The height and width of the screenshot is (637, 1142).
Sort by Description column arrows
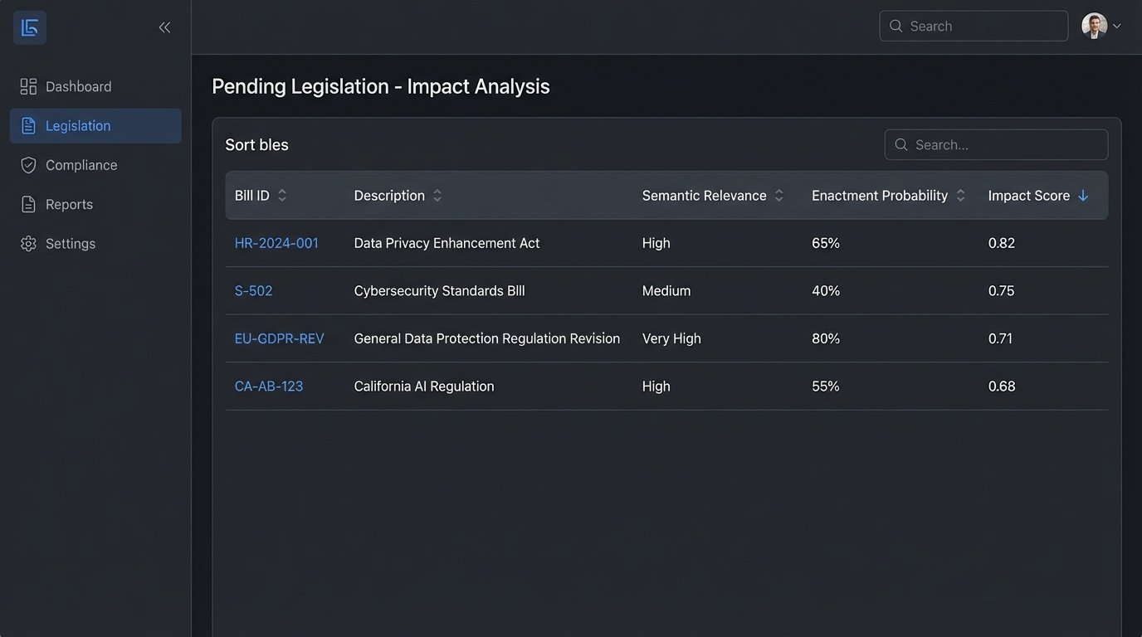(437, 196)
